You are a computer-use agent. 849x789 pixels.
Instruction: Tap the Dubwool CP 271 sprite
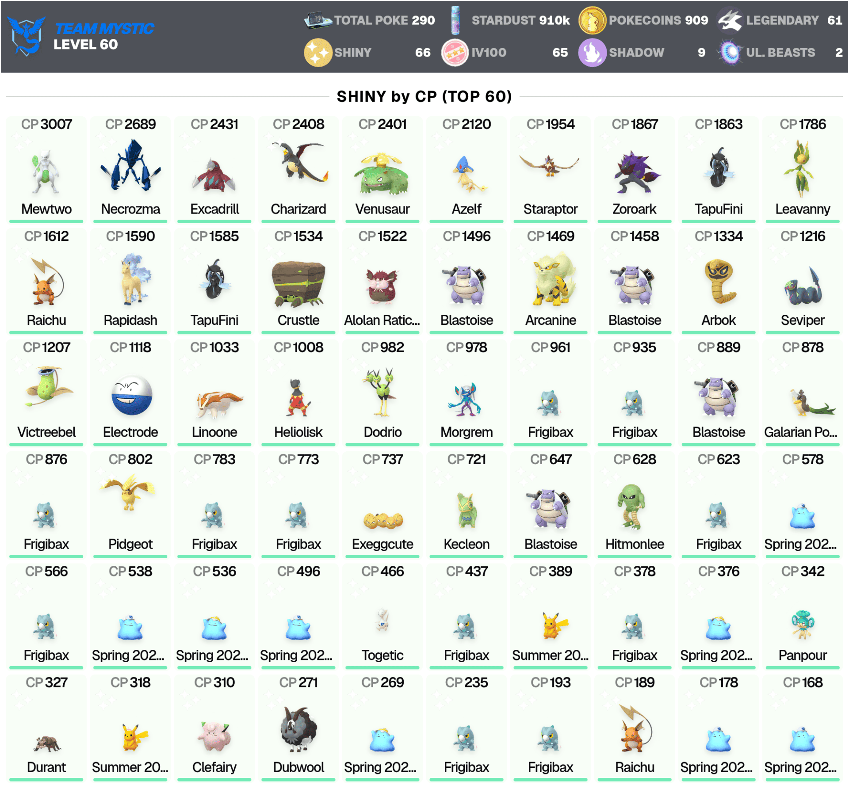[299, 729]
